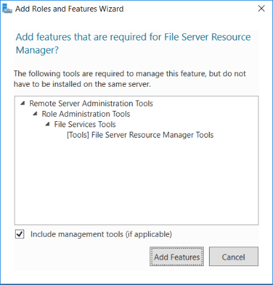Close the Add Roles and Features Wizard dialog
The height and width of the screenshot is (285, 273).
pos(261,8)
